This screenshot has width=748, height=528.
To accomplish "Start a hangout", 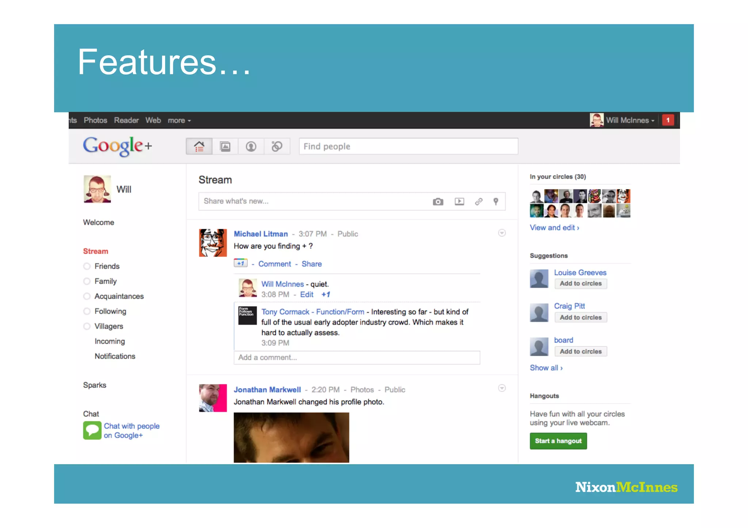I will tap(558, 441).
